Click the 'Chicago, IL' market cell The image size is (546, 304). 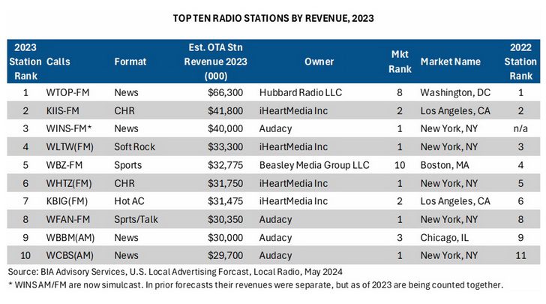pos(444,238)
